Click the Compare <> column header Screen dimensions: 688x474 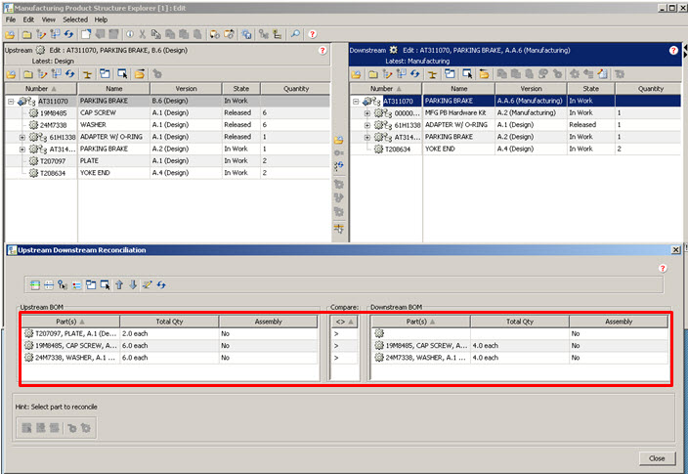344,322
